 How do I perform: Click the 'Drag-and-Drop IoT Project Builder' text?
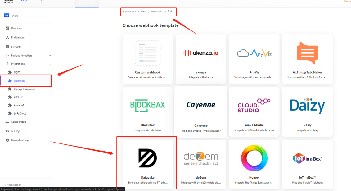pos(201,131)
